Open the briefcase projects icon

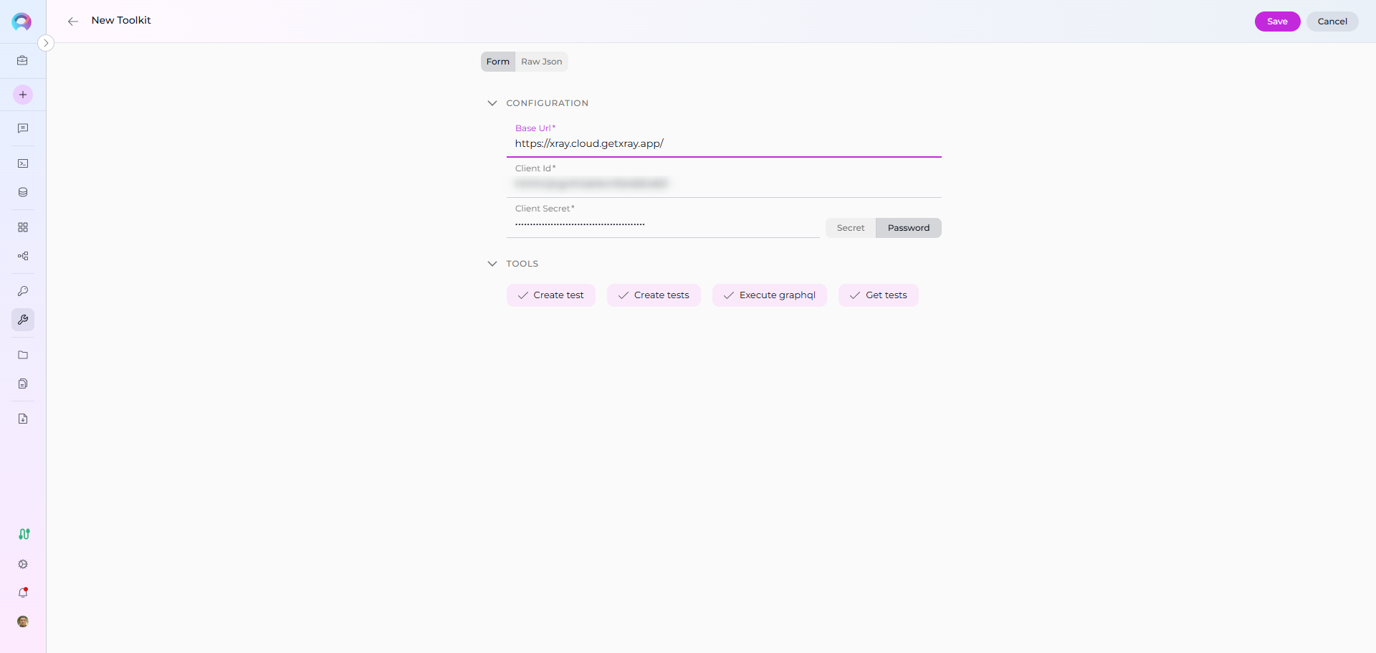[x=23, y=61]
